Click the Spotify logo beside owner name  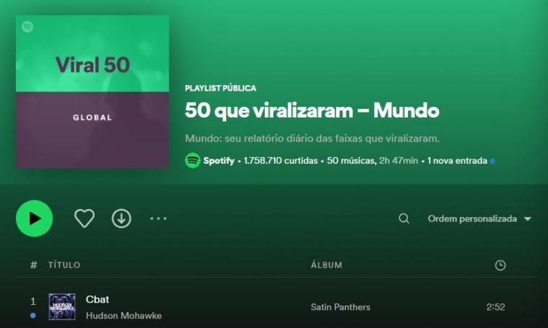point(193,160)
